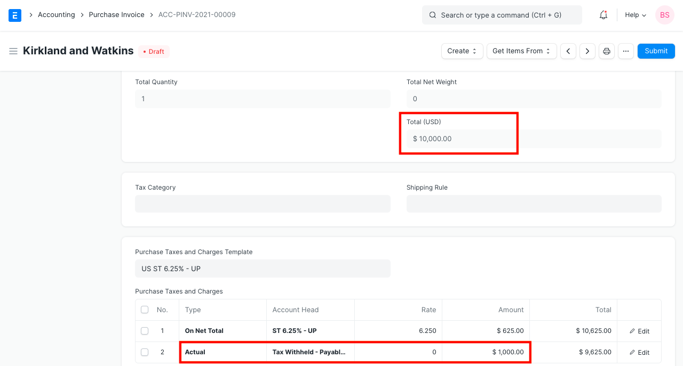Check the Actual tax row checkbox

point(145,352)
